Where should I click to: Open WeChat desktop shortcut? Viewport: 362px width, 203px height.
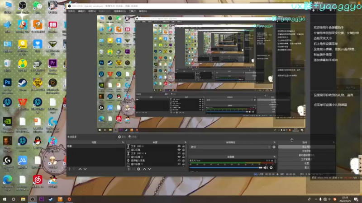[x=38, y=7]
